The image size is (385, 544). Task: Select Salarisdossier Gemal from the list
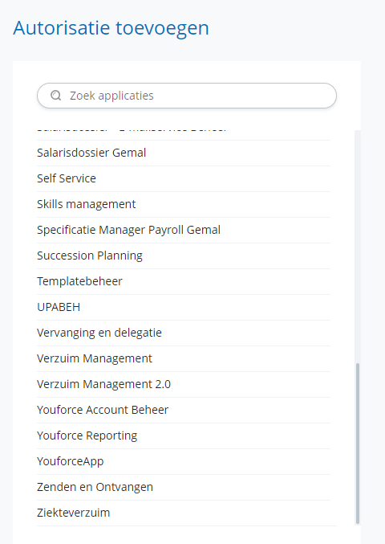pos(184,153)
